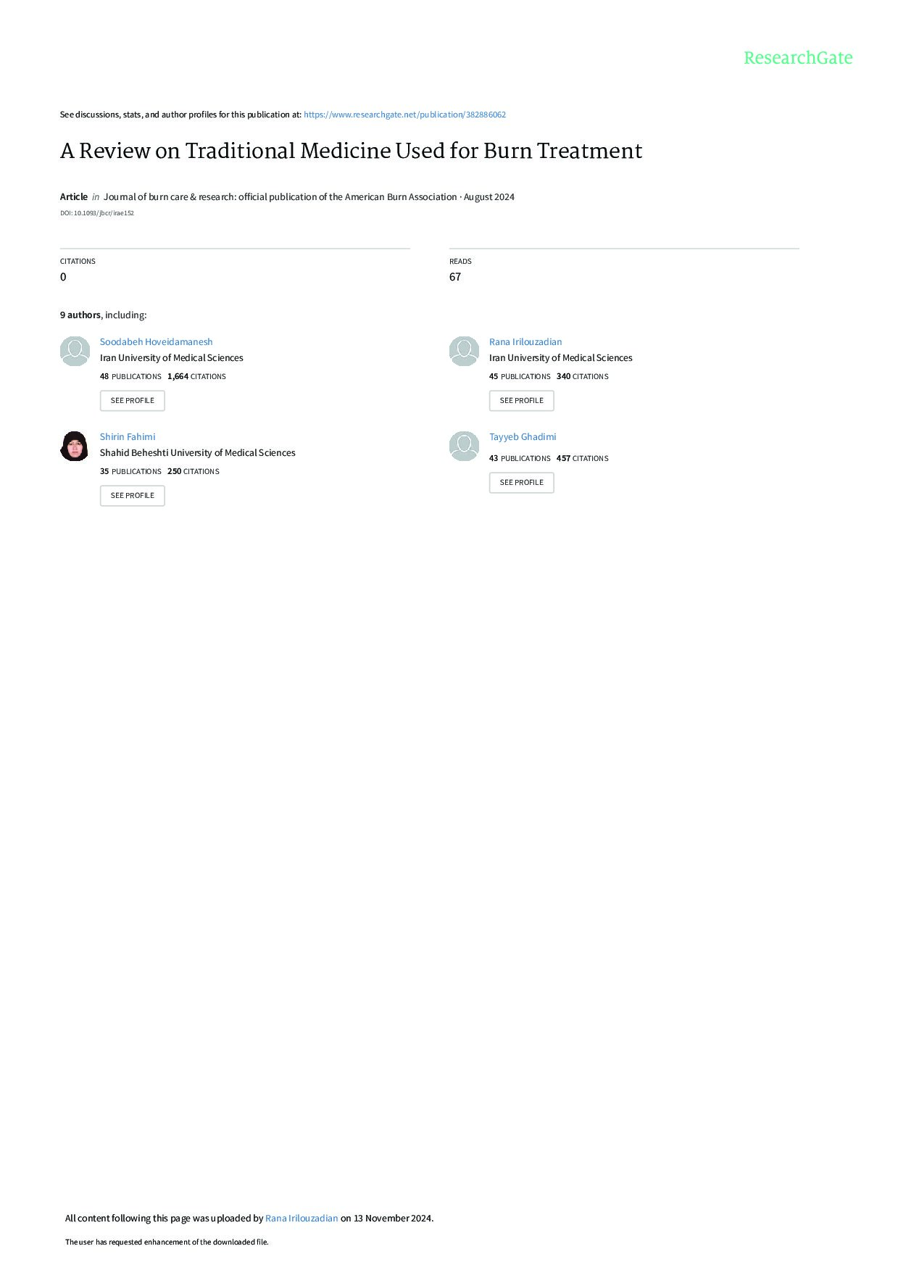898x1270 pixels.
Task: Click the ResearchGate logo
Action: click(x=798, y=58)
